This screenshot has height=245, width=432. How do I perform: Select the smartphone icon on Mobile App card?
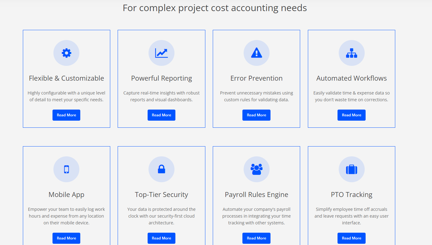[66, 169]
